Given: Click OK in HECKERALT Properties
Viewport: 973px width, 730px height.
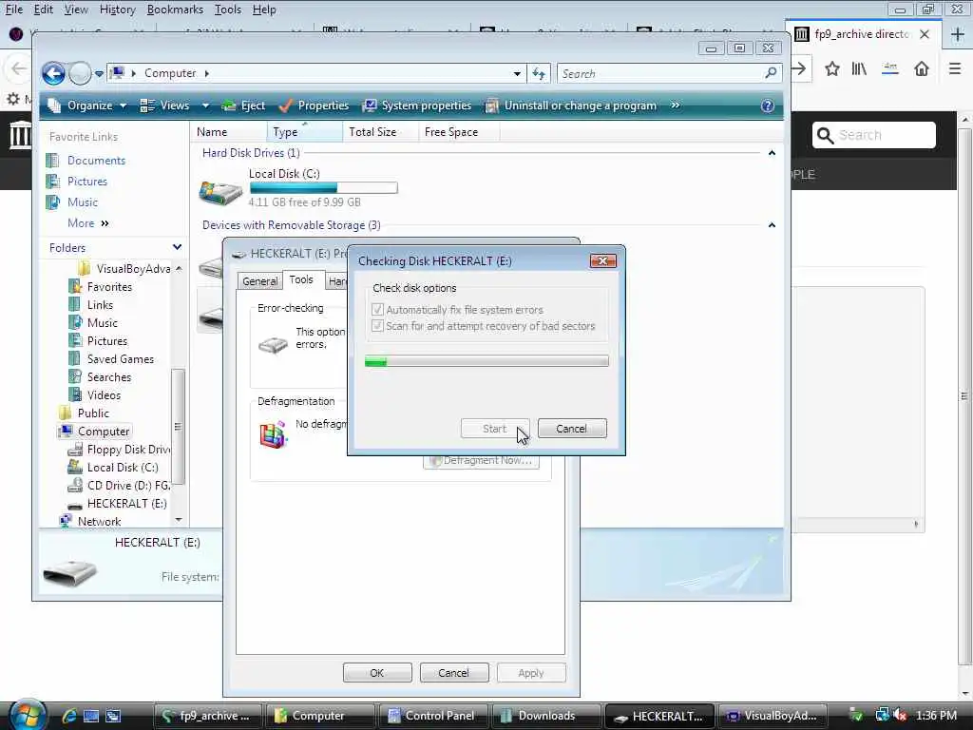Looking at the screenshot, I should click(376, 673).
